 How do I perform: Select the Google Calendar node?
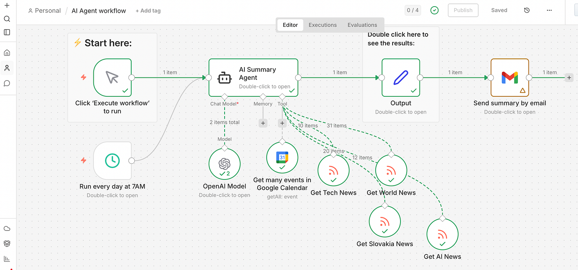(282, 158)
